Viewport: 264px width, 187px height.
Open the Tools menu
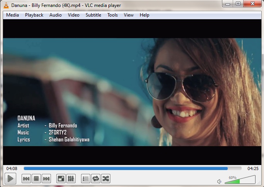pos(112,15)
